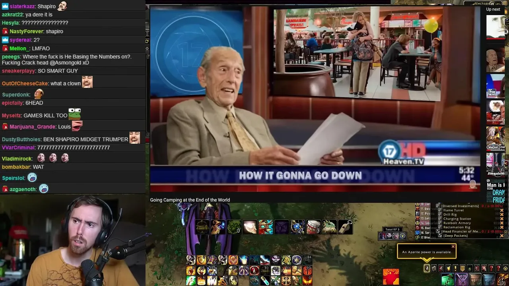Use the wizard hat toy item

pyautogui.click(x=218, y=227)
